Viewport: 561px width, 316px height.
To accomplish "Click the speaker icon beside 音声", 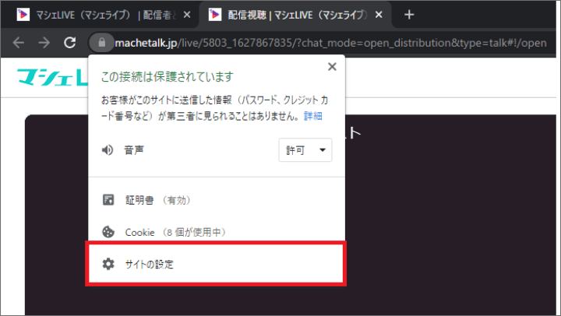I will (108, 150).
